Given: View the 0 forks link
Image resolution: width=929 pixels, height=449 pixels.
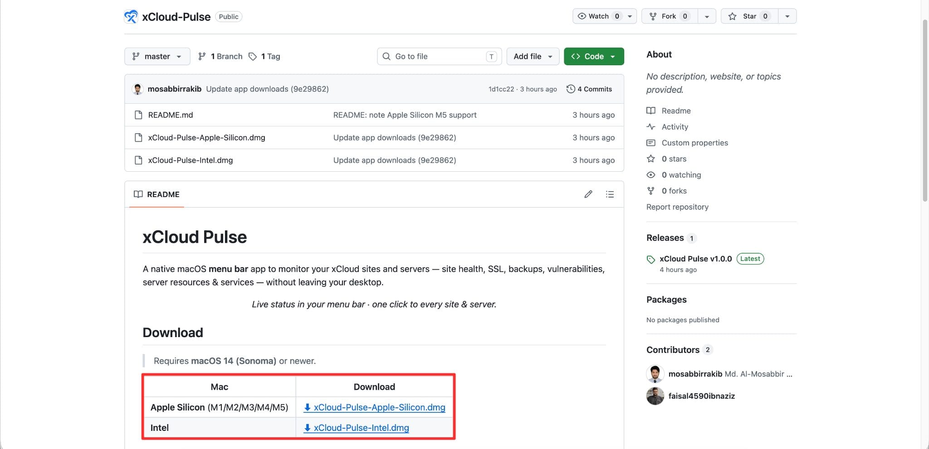Looking at the screenshot, I should (x=666, y=191).
